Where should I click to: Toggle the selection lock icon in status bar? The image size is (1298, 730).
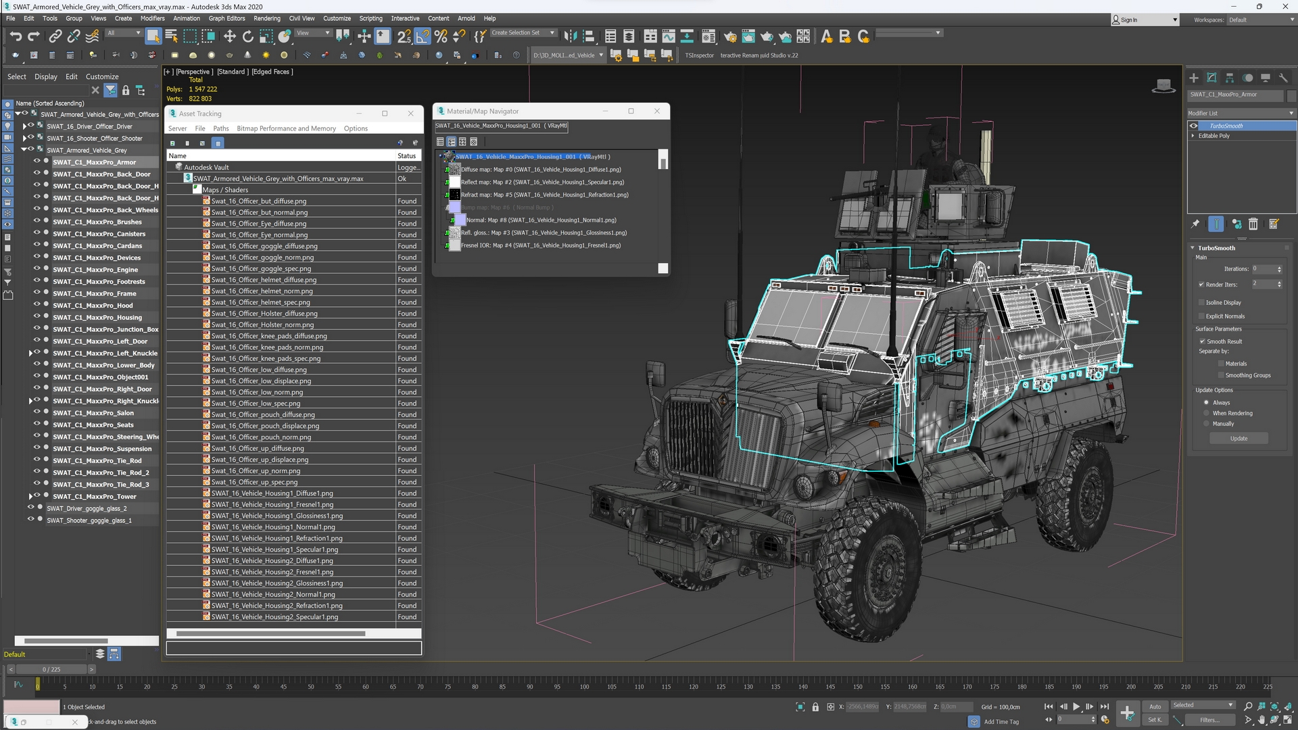click(815, 707)
